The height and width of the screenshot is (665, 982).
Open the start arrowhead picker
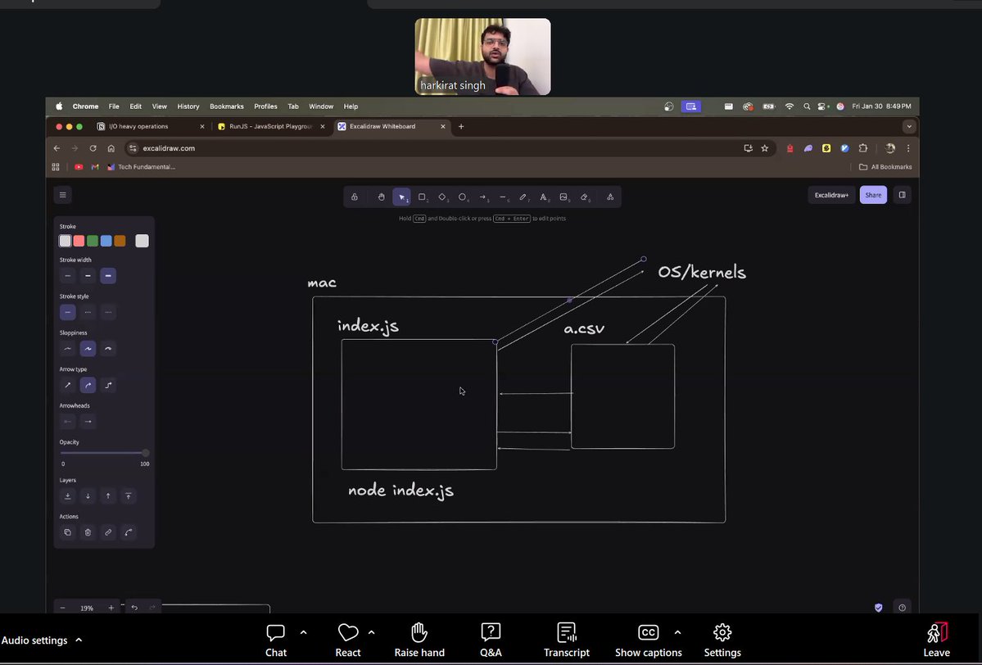point(68,422)
